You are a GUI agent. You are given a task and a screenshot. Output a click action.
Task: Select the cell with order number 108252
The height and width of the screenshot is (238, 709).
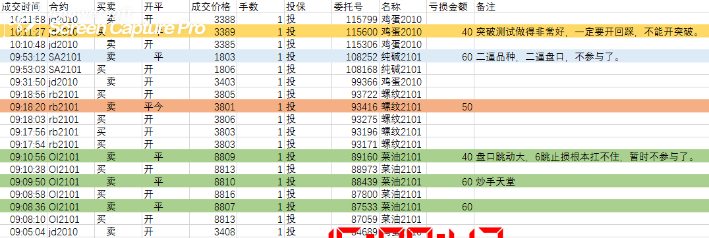tap(355, 57)
